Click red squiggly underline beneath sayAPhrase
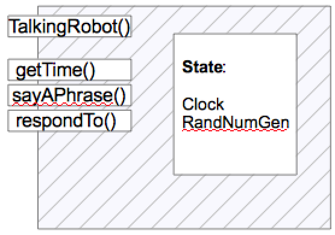335x235 pixels. [63, 104]
